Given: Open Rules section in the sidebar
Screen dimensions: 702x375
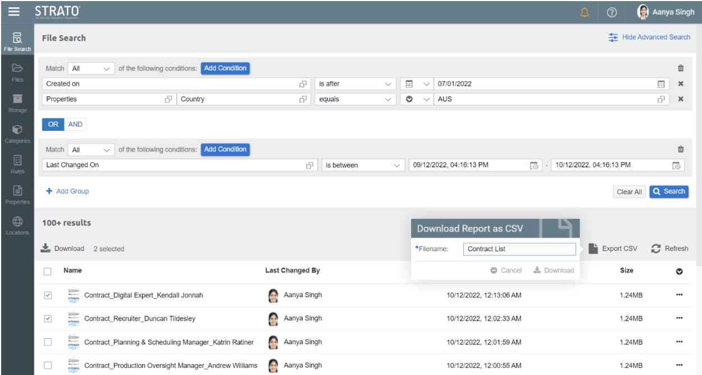Looking at the screenshot, I should 17,164.
